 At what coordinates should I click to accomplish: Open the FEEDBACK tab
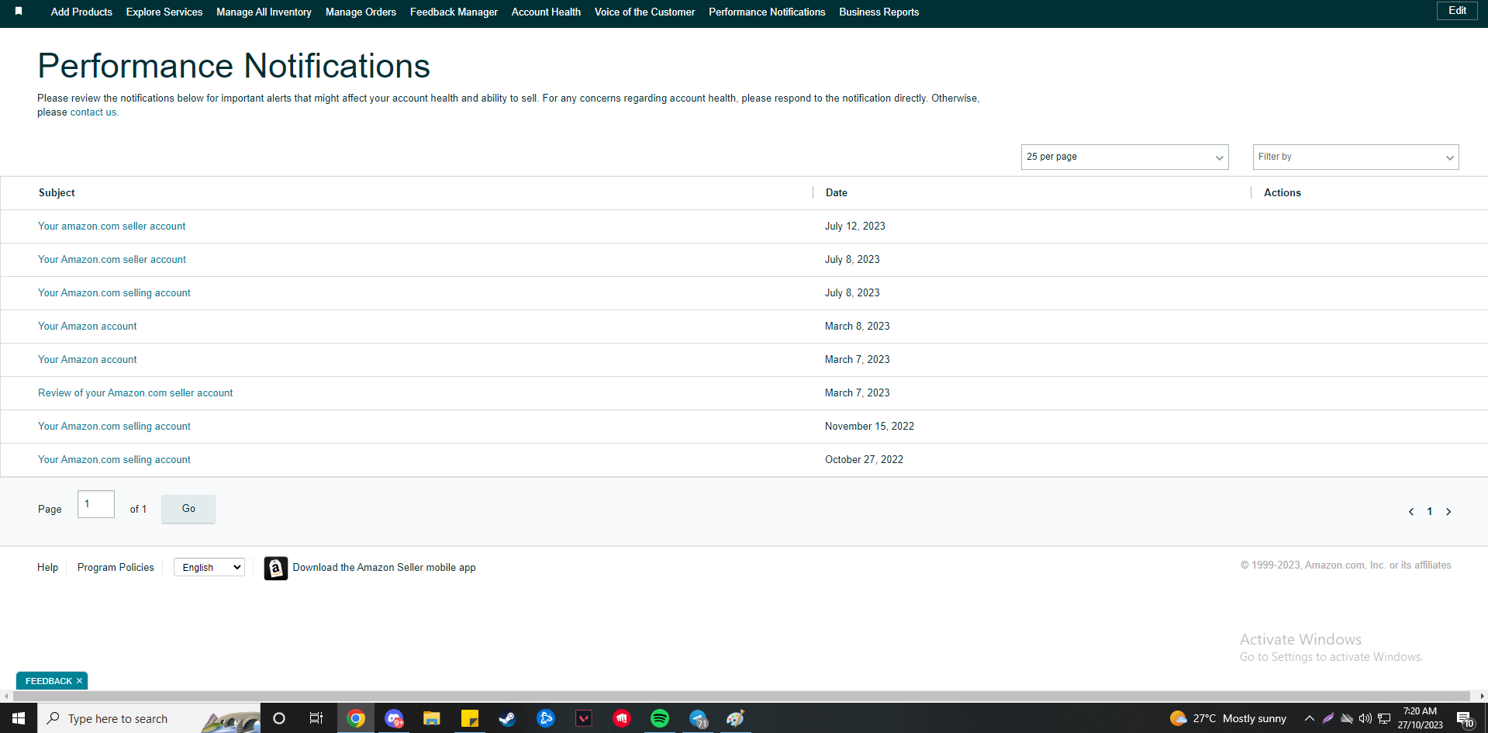[48, 681]
